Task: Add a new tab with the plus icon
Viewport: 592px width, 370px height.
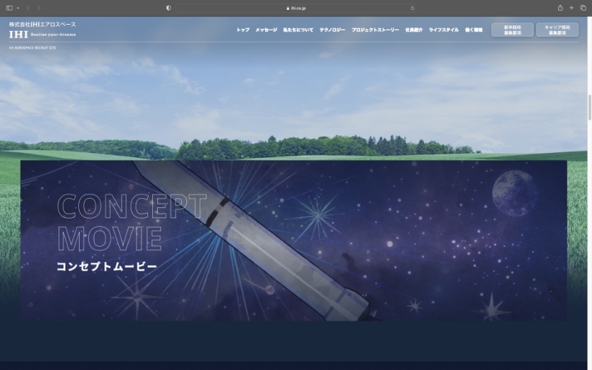Action: [572, 8]
